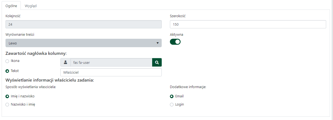Click the Szerokość label text
This screenshot has height=120, width=333.
[x=178, y=16]
